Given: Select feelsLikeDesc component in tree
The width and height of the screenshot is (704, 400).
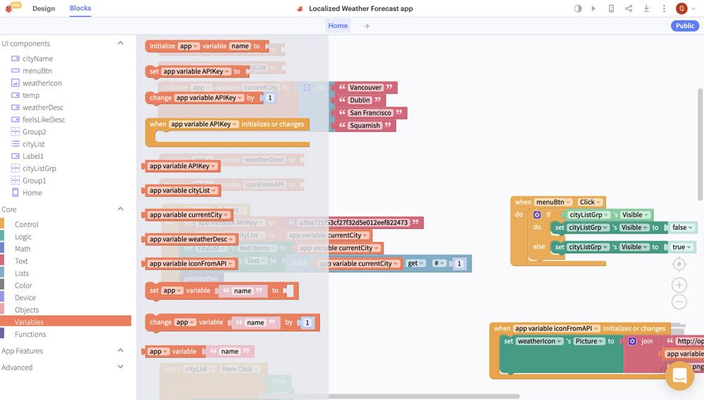Looking at the screenshot, I should click(x=44, y=120).
